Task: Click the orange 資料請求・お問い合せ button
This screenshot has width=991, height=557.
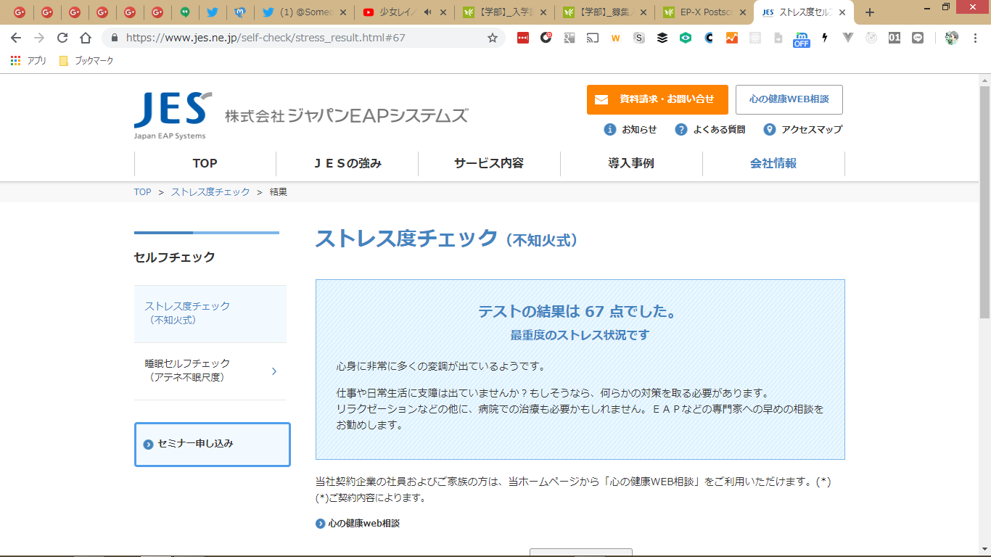Action: [x=657, y=99]
